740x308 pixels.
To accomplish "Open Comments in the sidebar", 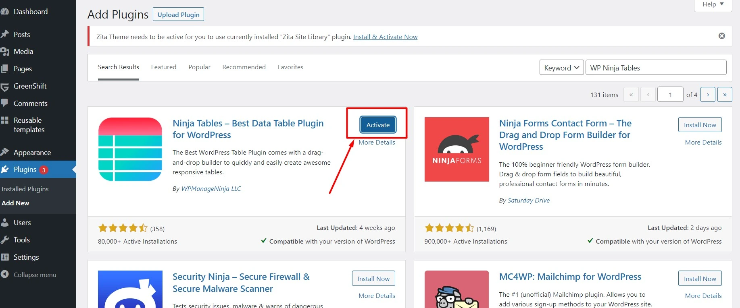I will pyautogui.click(x=31, y=103).
